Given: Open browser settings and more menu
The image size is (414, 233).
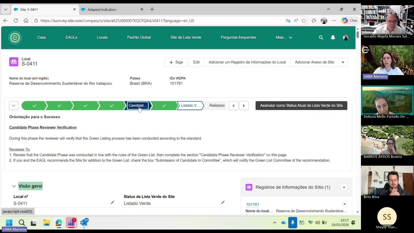Looking at the screenshot, I should [x=334, y=20].
